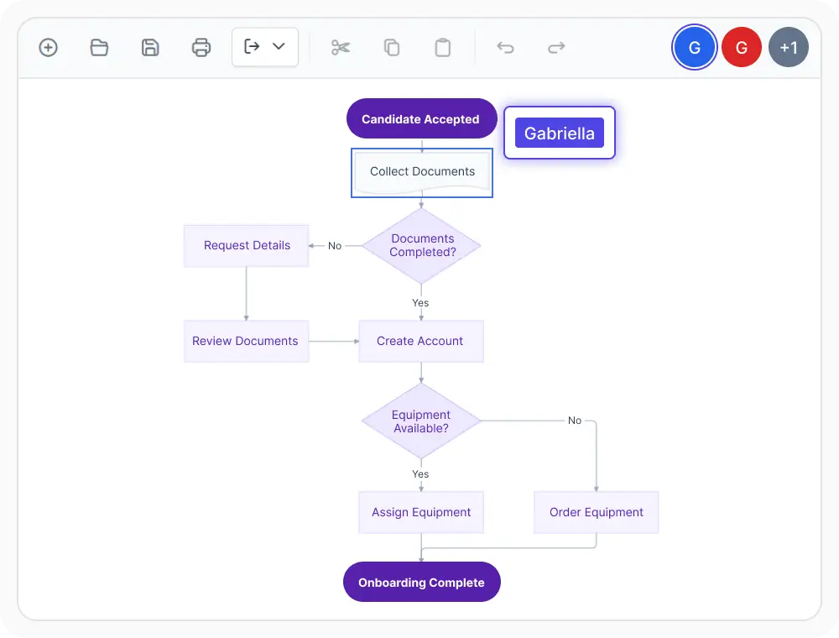Viewport: 839px width, 638px height.
Task: Open file with the folder icon
Action: pyautogui.click(x=99, y=48)
